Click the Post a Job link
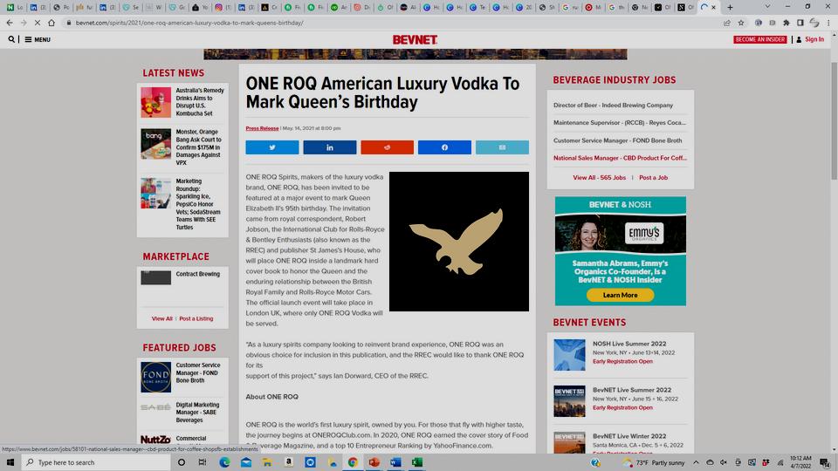Image resolution: width=838 pixels, height=471 pixels. (x=653, y=177)
